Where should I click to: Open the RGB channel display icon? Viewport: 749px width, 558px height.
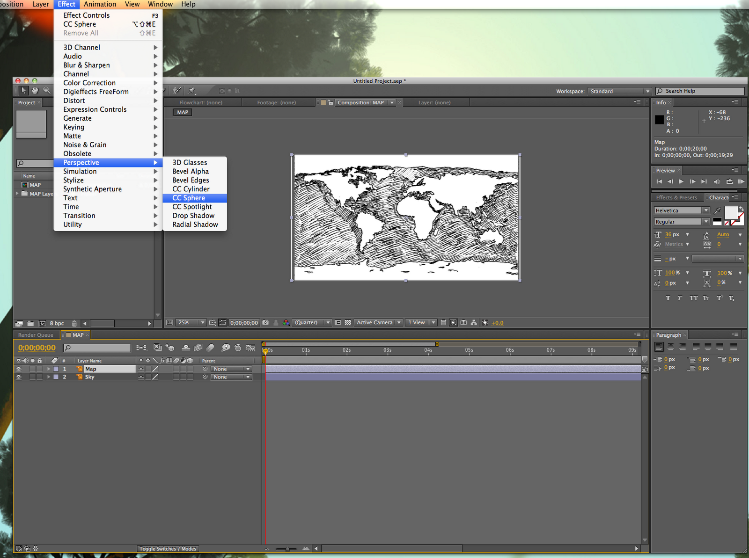pos(286,323)
